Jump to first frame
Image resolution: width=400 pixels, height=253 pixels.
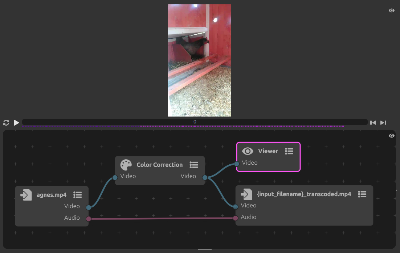pos(373,123)
